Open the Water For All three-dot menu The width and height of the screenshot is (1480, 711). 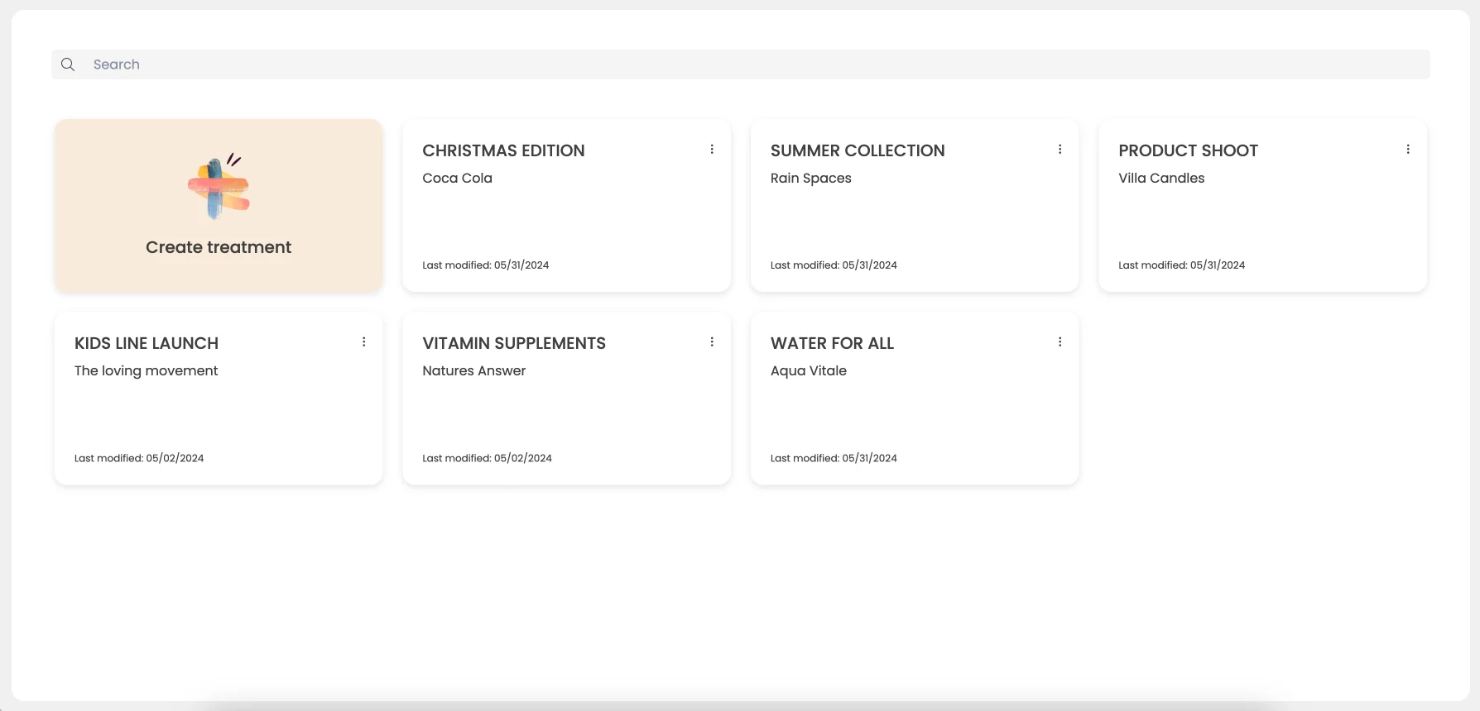click(x=1060, y=342)
